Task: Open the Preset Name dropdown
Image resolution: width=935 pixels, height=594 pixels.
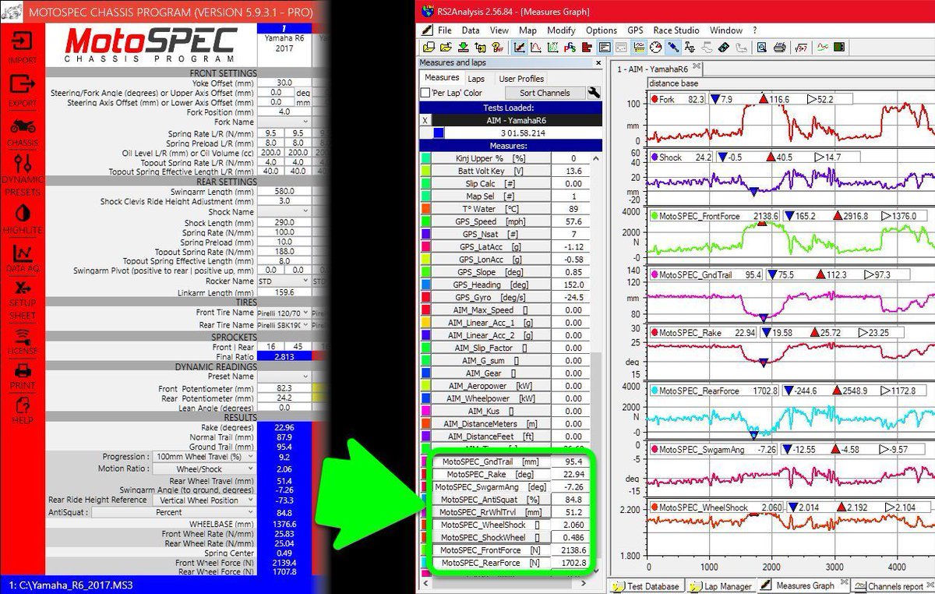Action: coord(284,377)
